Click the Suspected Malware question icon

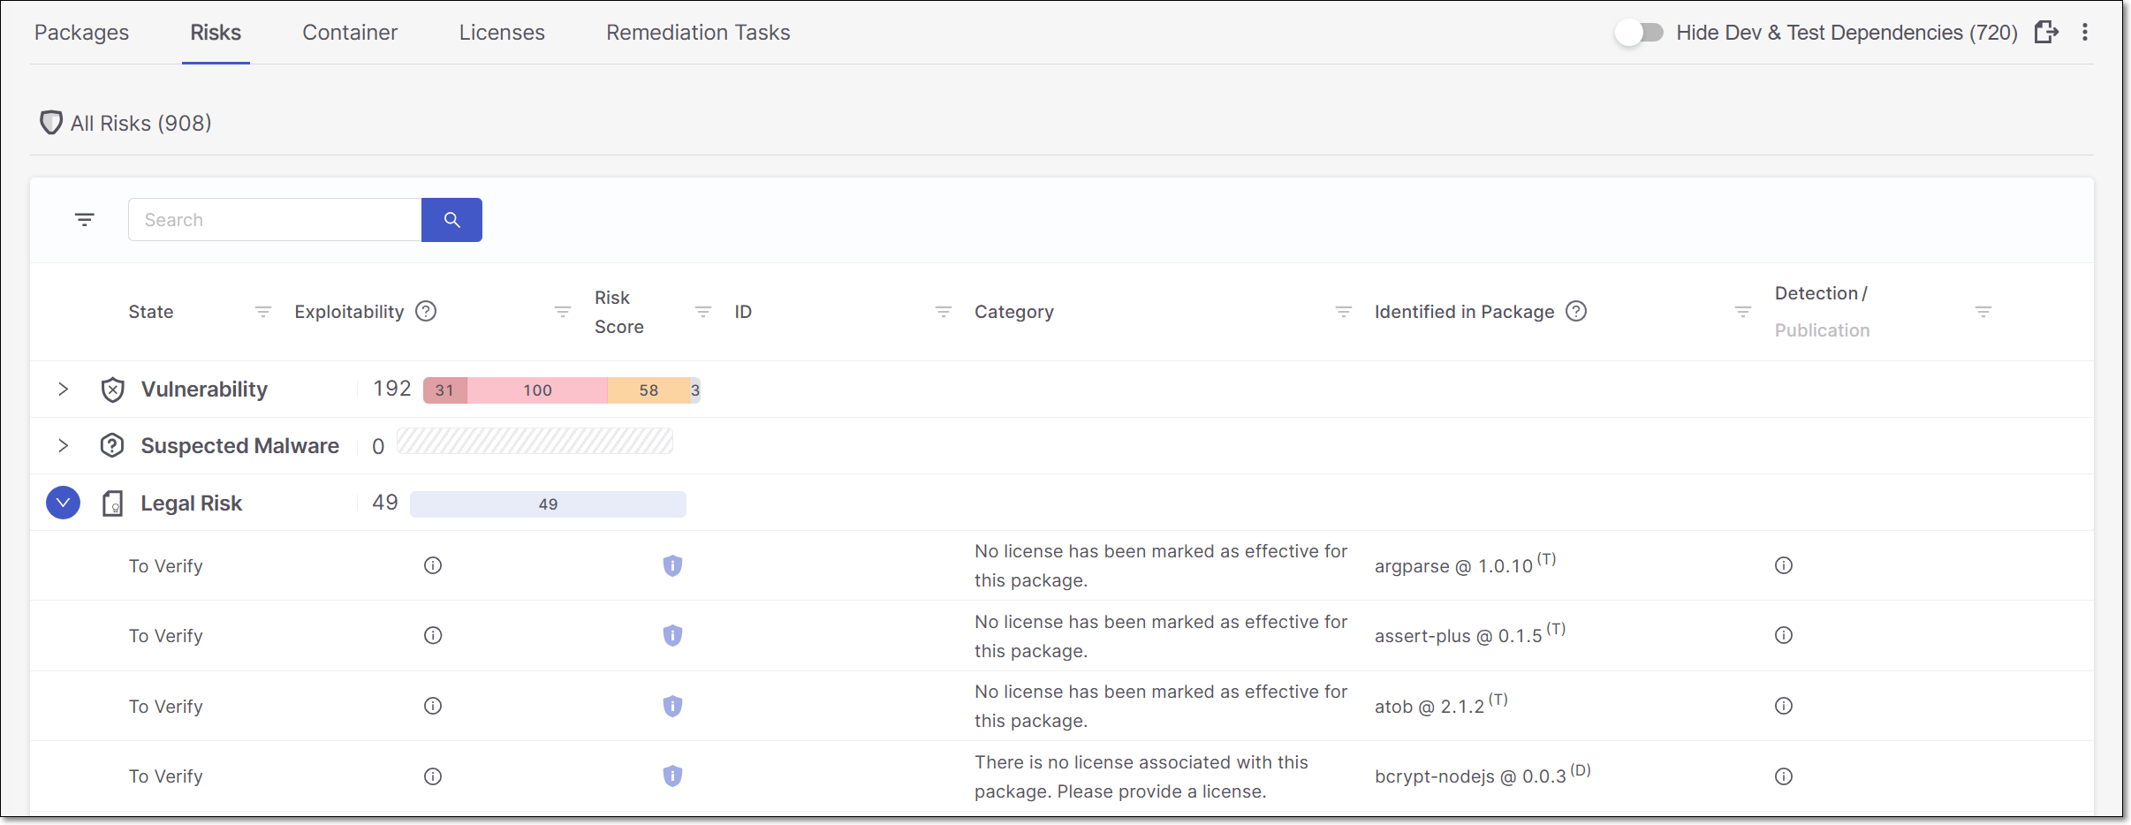[112, 445]
